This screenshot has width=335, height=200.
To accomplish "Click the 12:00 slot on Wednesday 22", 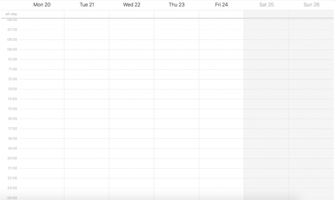I will click(132, 84).
